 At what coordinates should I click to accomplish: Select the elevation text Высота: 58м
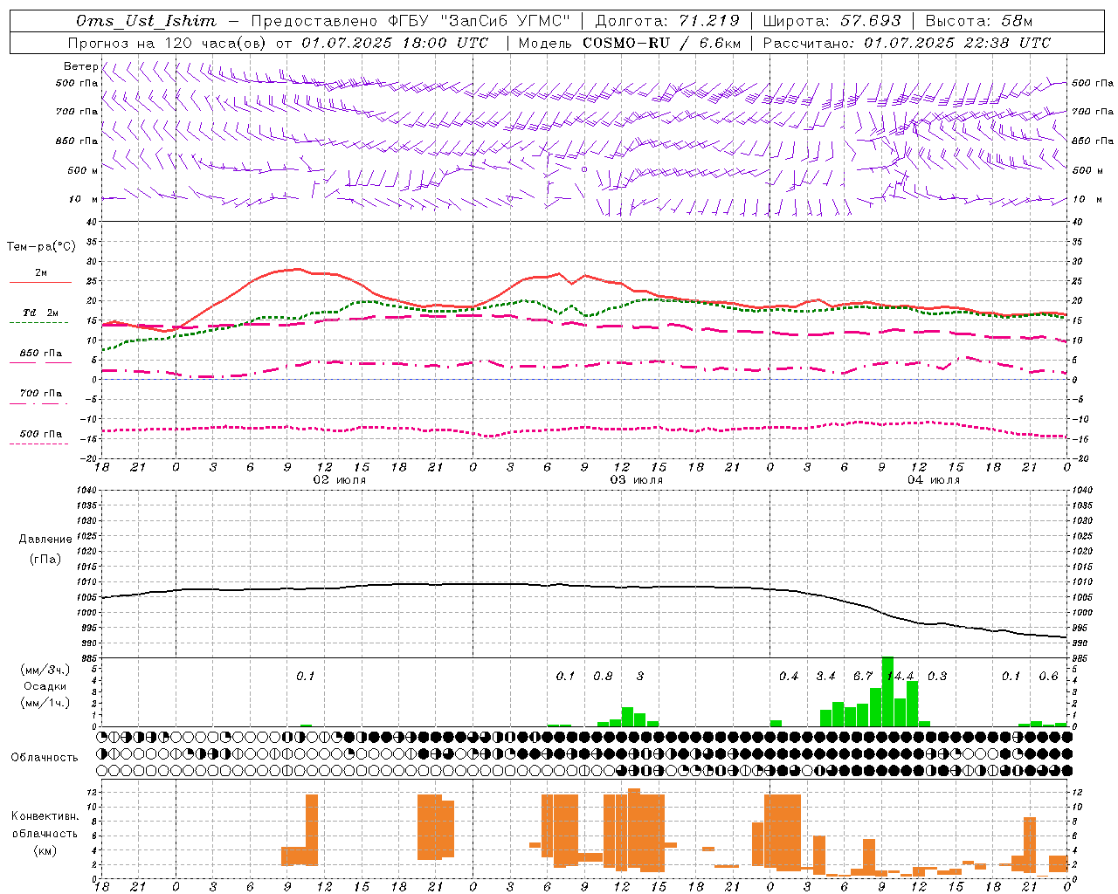click(978, 21)
